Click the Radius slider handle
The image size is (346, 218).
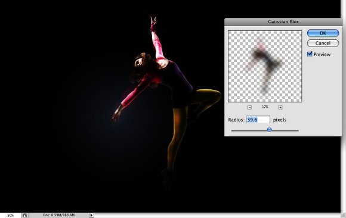(269, 129)
